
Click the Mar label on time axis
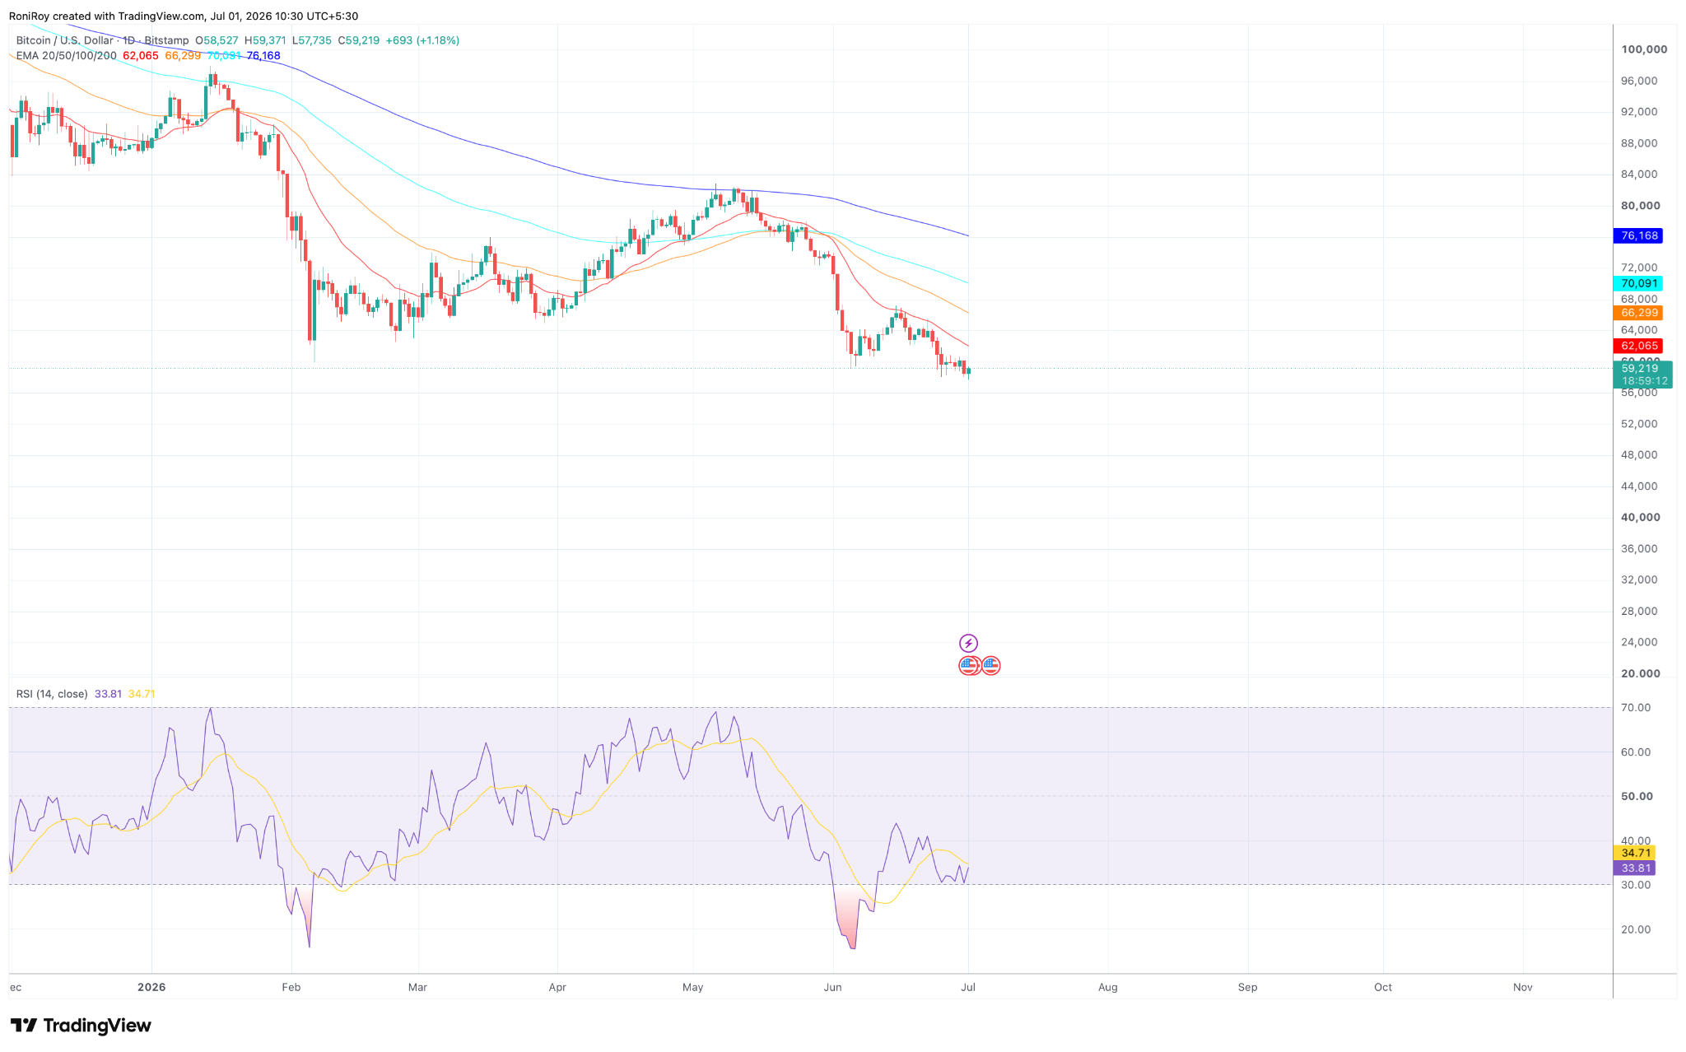[x=418, y=988]
